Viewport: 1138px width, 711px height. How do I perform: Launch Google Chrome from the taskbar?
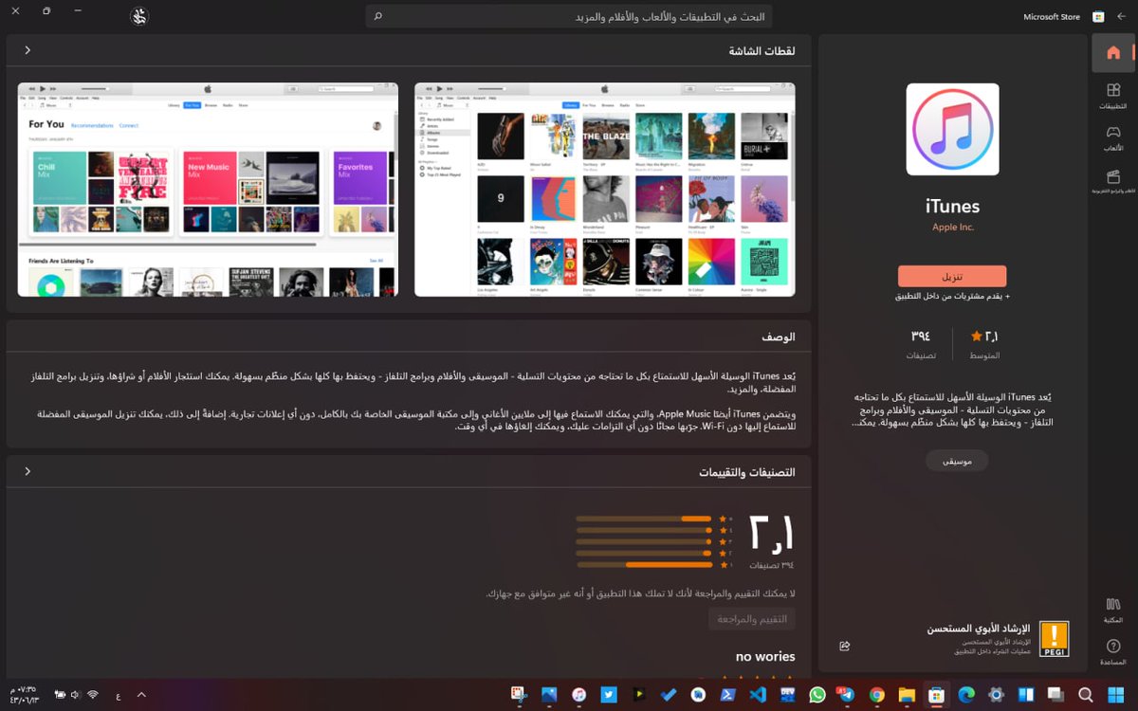tap(877, 695)
